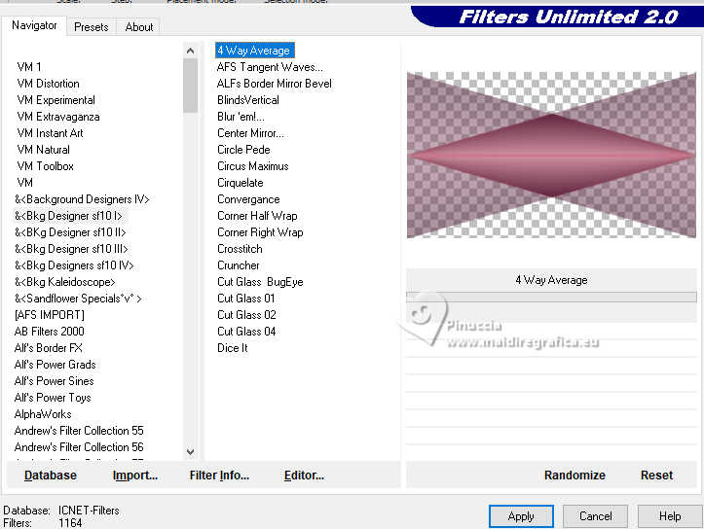Image resolution: width=704 pixels, height=529 pixels.
Task: Select Corner Half Wrap filter
Action: [257, 216]
